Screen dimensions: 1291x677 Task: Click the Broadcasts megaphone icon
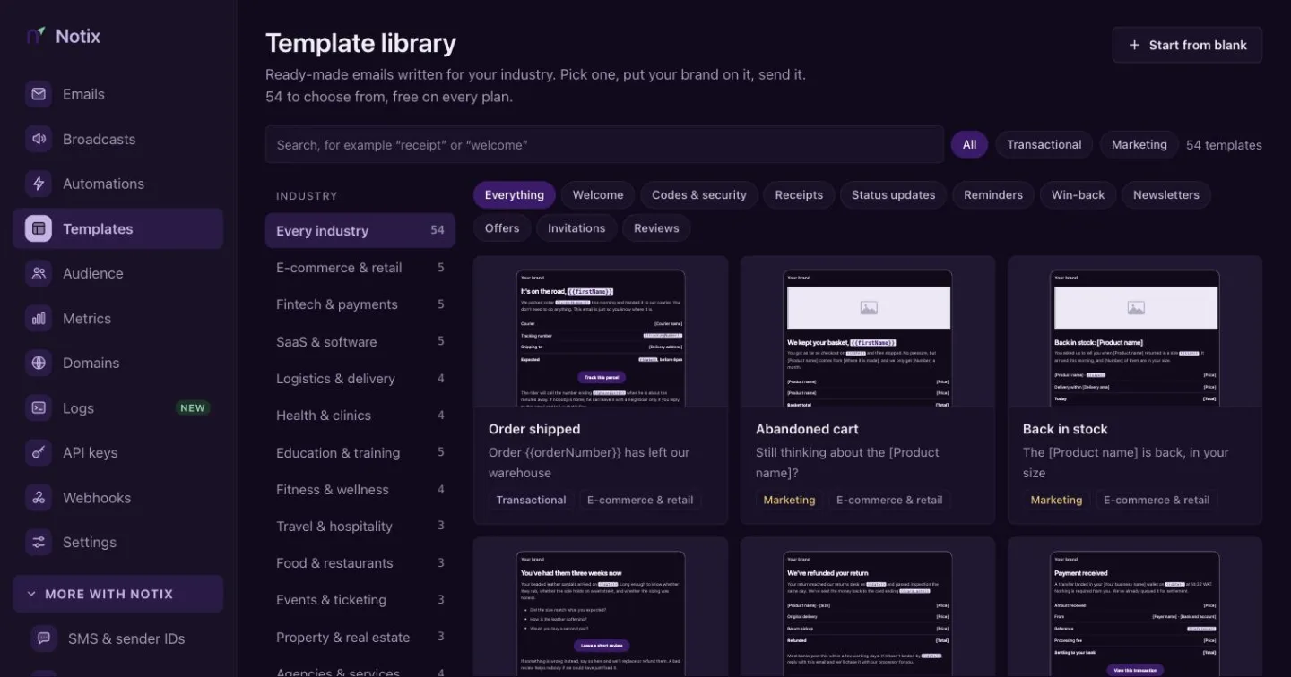coord(39,139)
